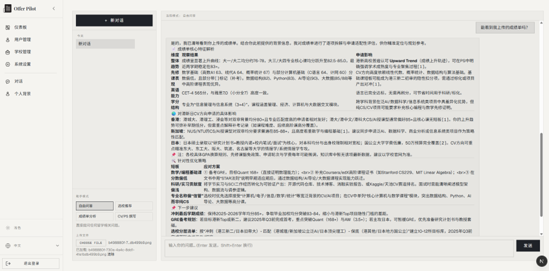Click the user message 能看到我上传的成绩单吗?
Image resolution: width=549 pixels, height=271 pixels.
[x=504, y=28]
